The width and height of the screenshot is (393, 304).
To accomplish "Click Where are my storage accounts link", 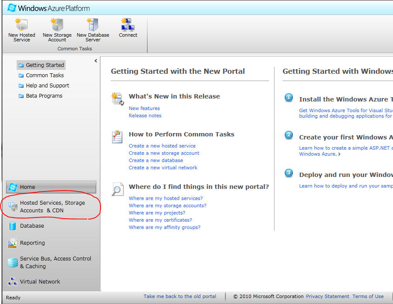I will [x=168, y=206].
